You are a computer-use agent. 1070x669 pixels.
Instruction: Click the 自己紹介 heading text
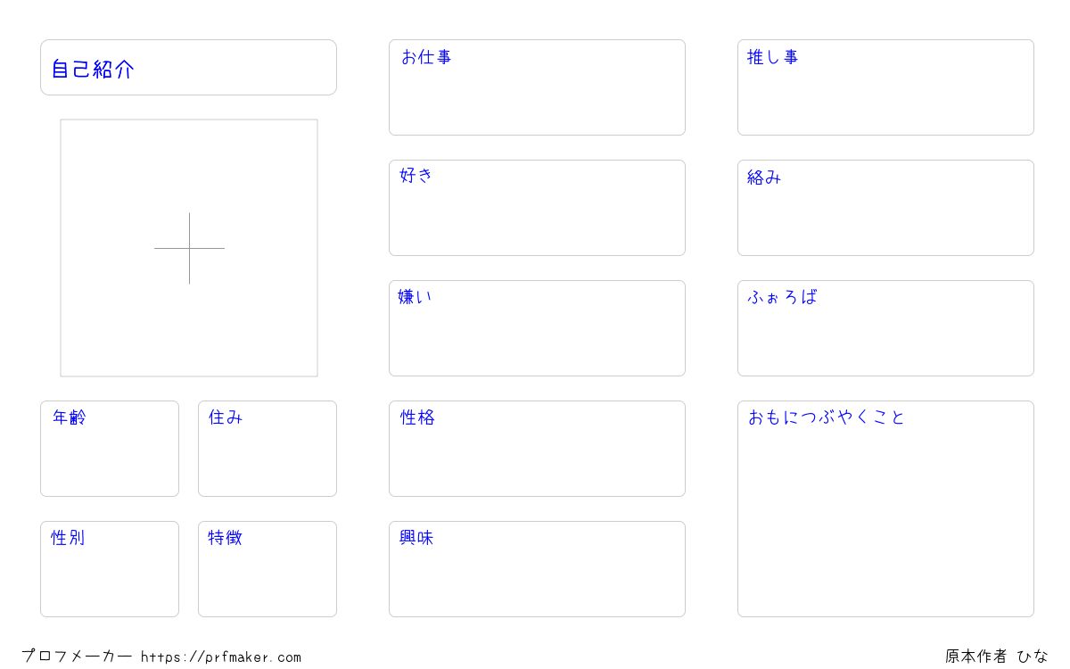(x=93, y=70)
